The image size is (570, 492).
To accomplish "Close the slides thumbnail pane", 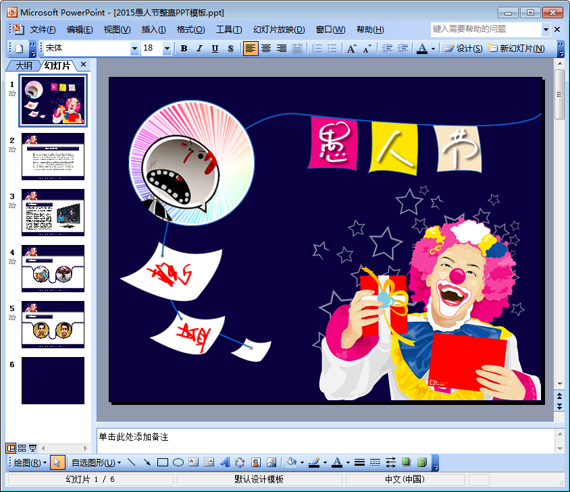I will tap(84, 64).
